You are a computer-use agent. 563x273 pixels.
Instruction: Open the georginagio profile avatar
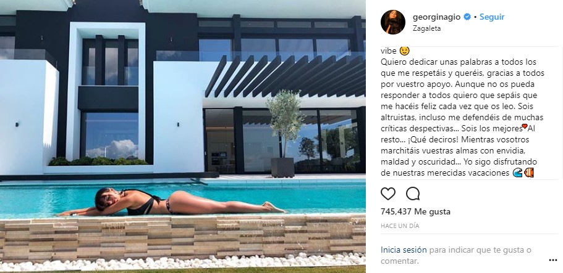pyautogui.click(x=393, y=22)
